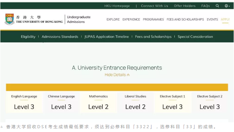Image resolution: width=234 pixels, height=132 pixels.
Task: Open HKU Homepage link
Action: click(117, 6)
